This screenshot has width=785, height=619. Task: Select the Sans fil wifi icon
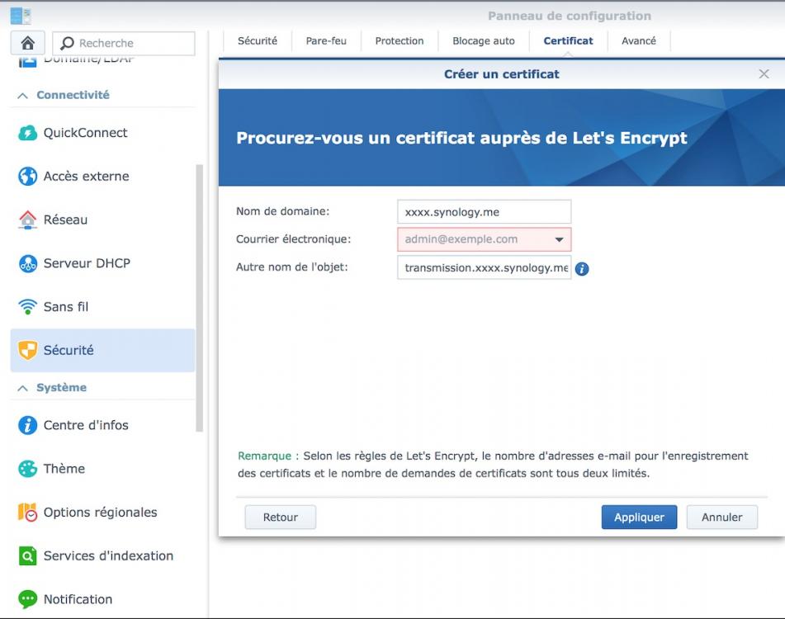pos(28,307)
